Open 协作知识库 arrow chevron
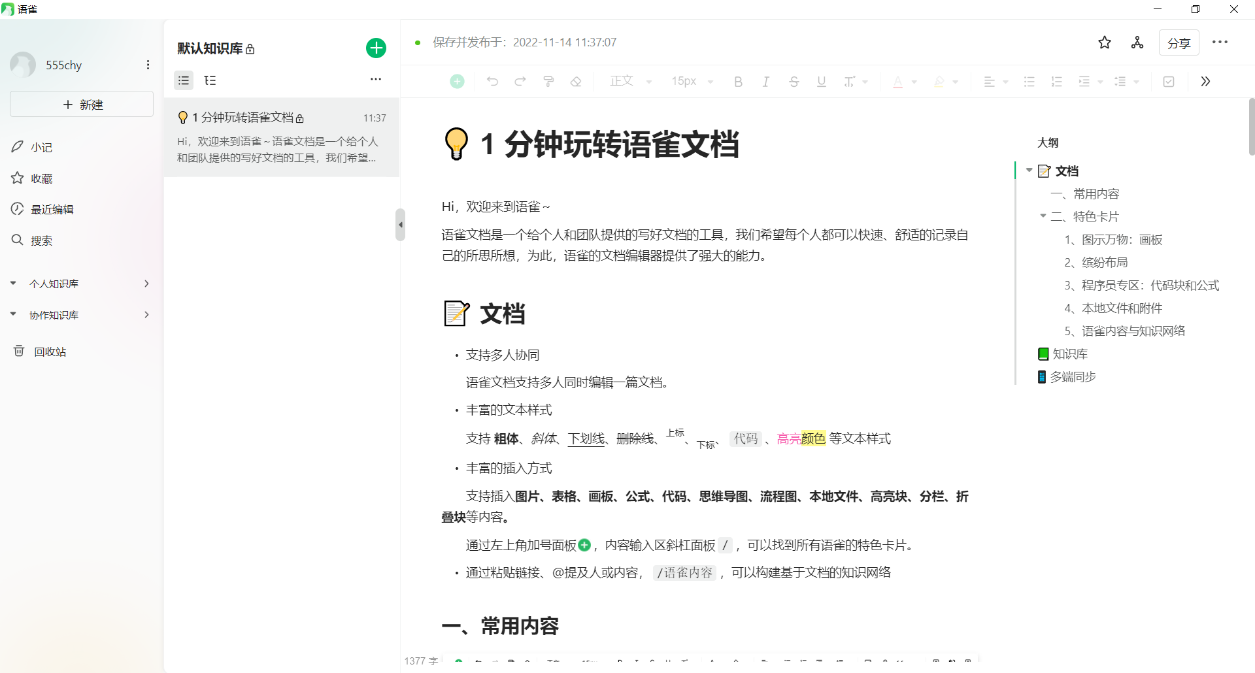The image size is (1255, 673). (x=146, y=315)
